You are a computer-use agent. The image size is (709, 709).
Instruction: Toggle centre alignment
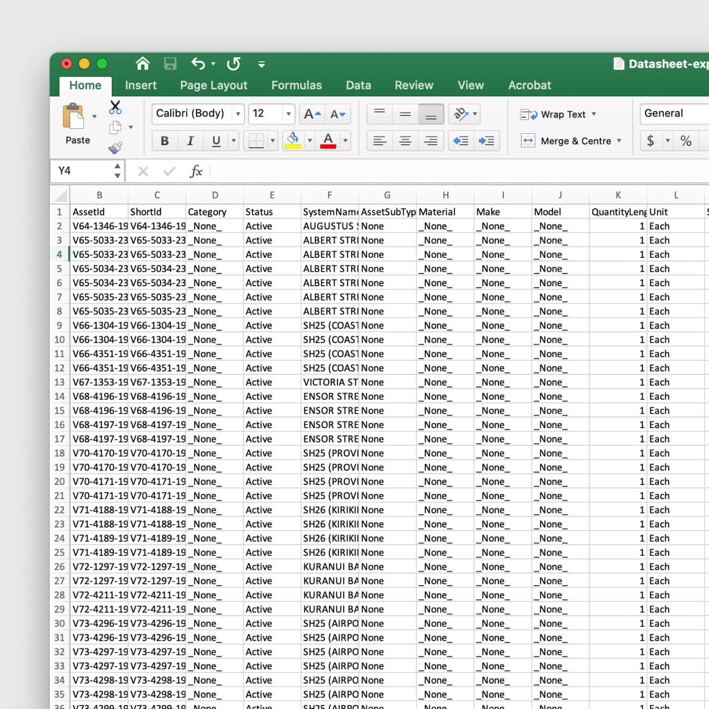405,141
